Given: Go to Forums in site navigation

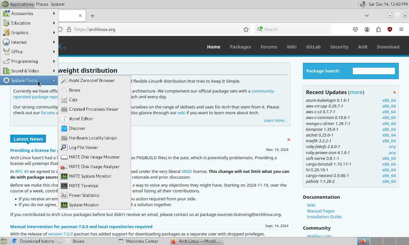Looking at the screenshot, I should click(269, 47).
